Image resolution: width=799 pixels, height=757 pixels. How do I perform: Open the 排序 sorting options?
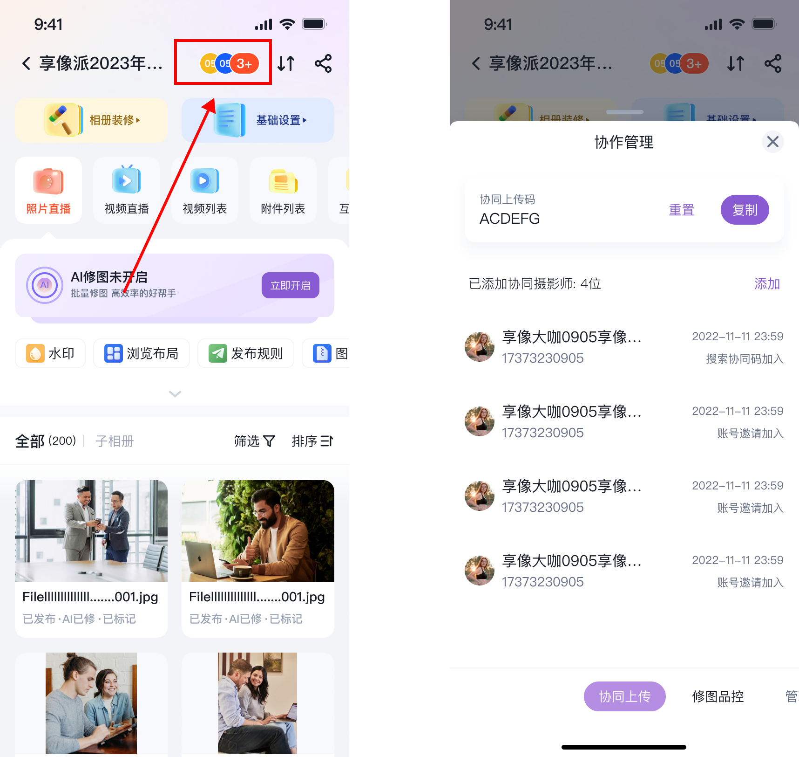(312, 440)
